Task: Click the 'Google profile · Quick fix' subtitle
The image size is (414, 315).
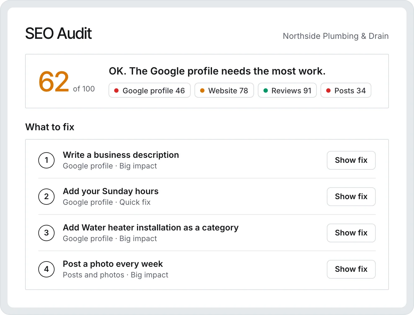Action: [x=107, y=202]
